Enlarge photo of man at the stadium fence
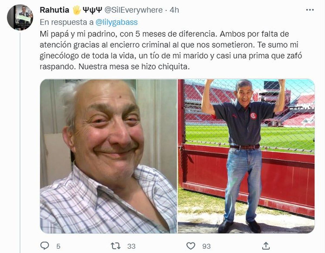The width and height of the screenshot is (325, 253). (246, 156)
